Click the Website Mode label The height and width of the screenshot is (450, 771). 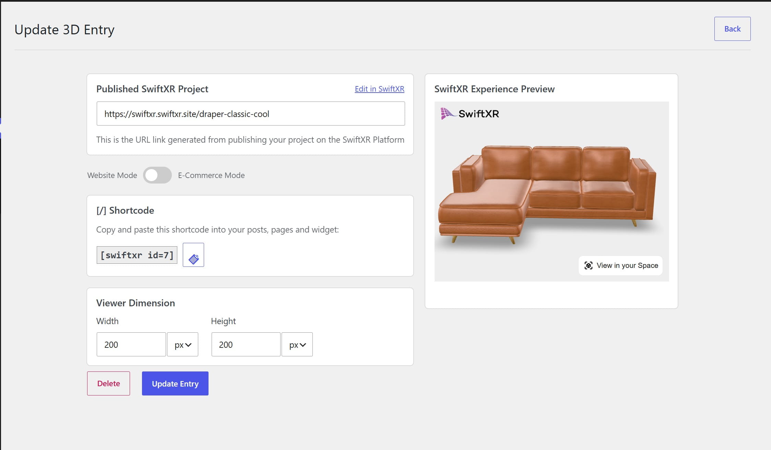click(x=112, y=175)
